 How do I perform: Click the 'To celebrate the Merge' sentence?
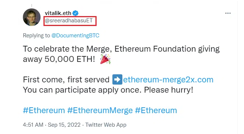coord(67,49)
